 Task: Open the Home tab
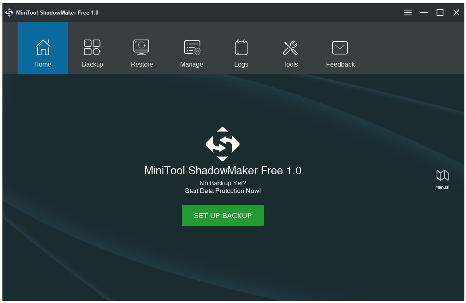[43, 48]
